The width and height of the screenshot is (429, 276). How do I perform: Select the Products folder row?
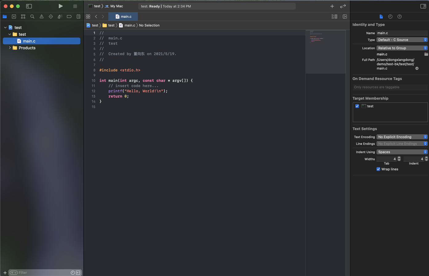[42, 48]
